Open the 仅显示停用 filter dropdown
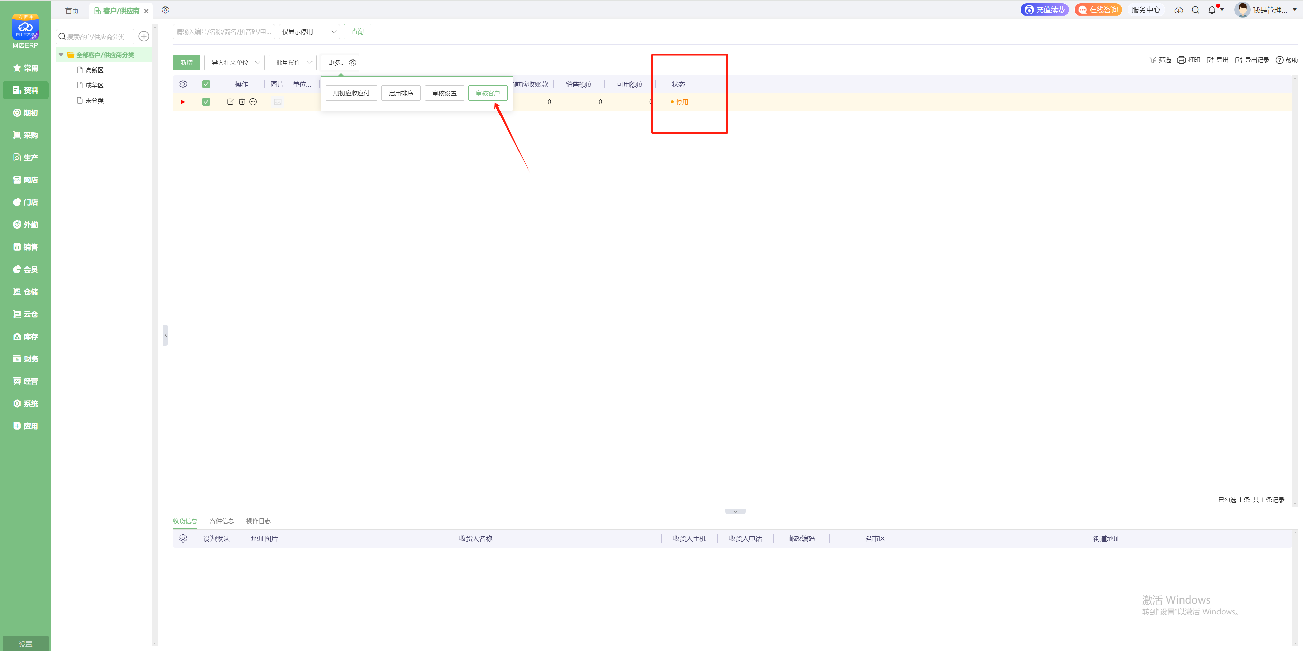 coord(309,31)
